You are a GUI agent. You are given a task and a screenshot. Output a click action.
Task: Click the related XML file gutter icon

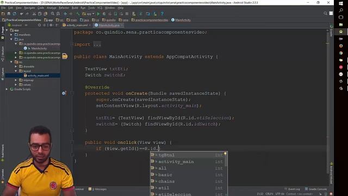[65, 56]
